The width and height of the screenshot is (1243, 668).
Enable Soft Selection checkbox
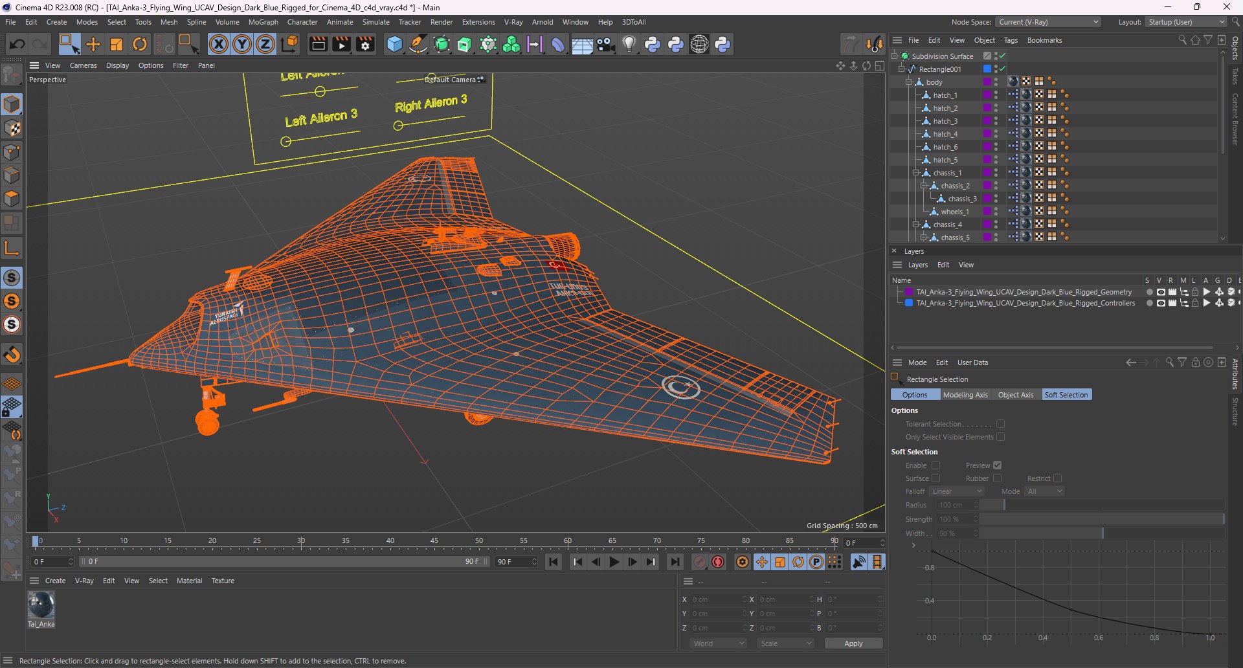[935, 465]
